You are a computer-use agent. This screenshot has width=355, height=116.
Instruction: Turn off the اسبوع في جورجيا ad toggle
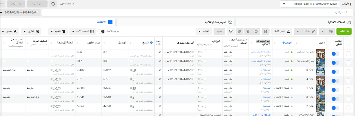335,63
